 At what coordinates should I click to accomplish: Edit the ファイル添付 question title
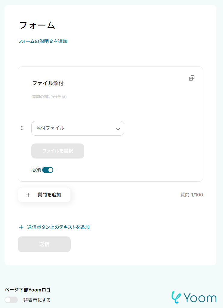[x=48, y=83]
